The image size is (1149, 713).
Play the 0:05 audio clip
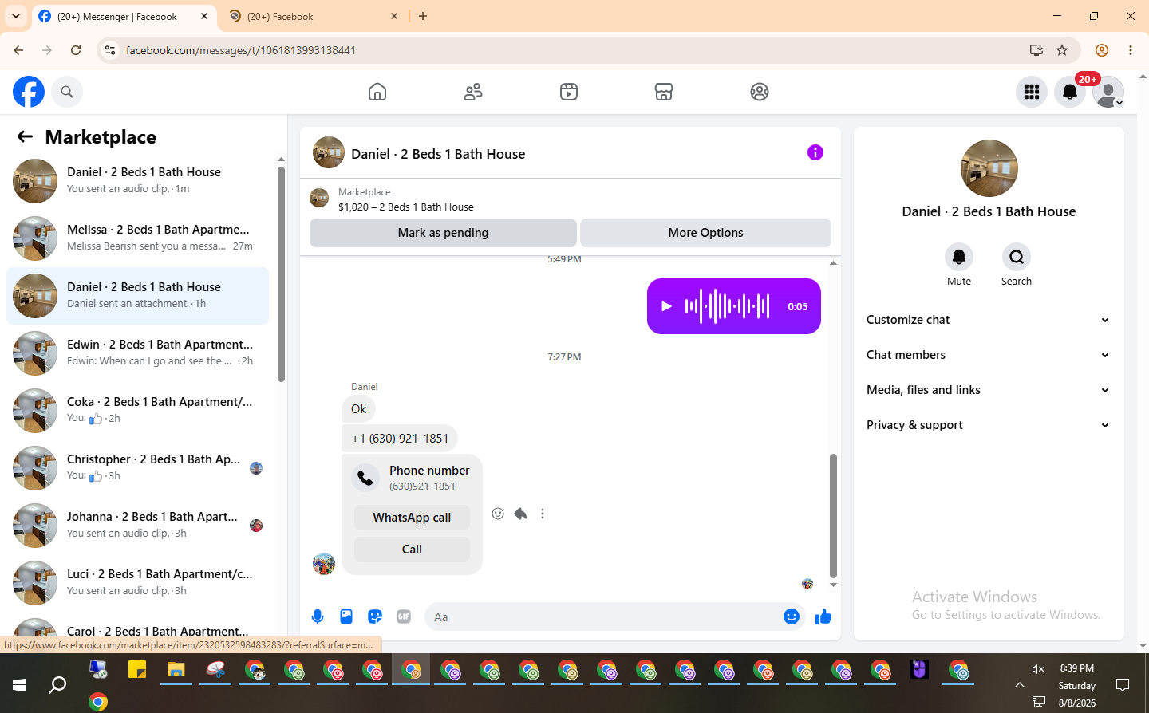point(667,306)
